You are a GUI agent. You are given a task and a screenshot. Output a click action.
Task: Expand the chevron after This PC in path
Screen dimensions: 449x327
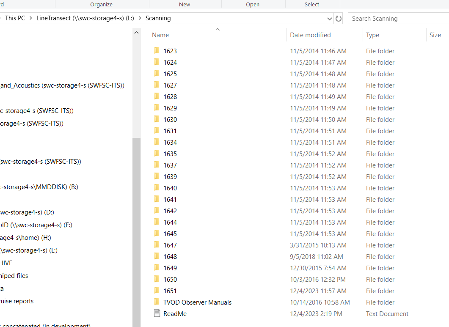31,19
